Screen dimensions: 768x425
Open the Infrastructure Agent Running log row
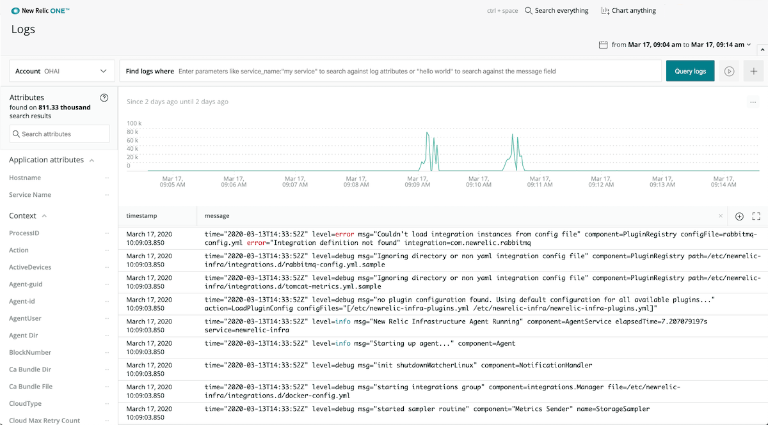click(x=443, y=326)
